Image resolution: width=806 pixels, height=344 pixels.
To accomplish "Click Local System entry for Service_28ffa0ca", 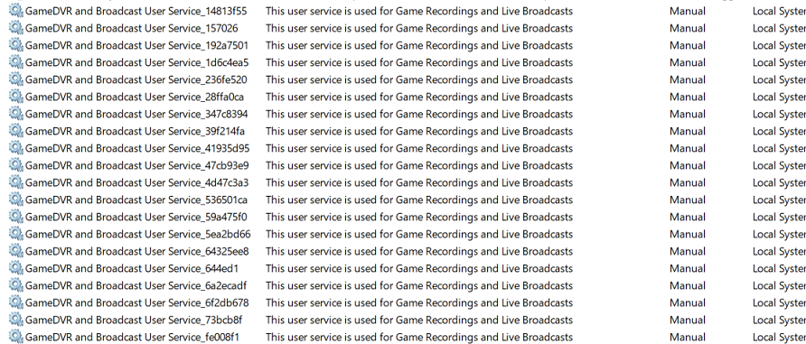I will [x=779, y=97].
